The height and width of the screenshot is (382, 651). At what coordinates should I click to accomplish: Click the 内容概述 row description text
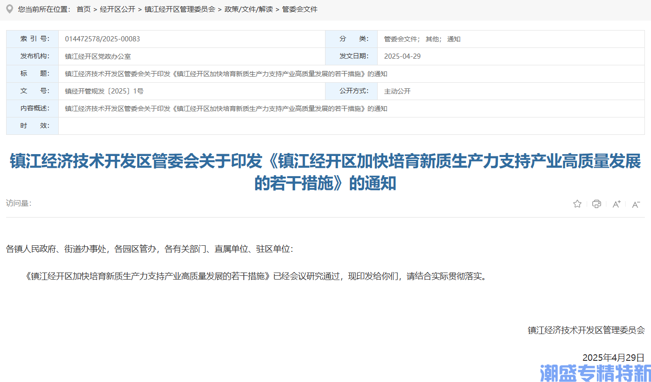point(226,109)
